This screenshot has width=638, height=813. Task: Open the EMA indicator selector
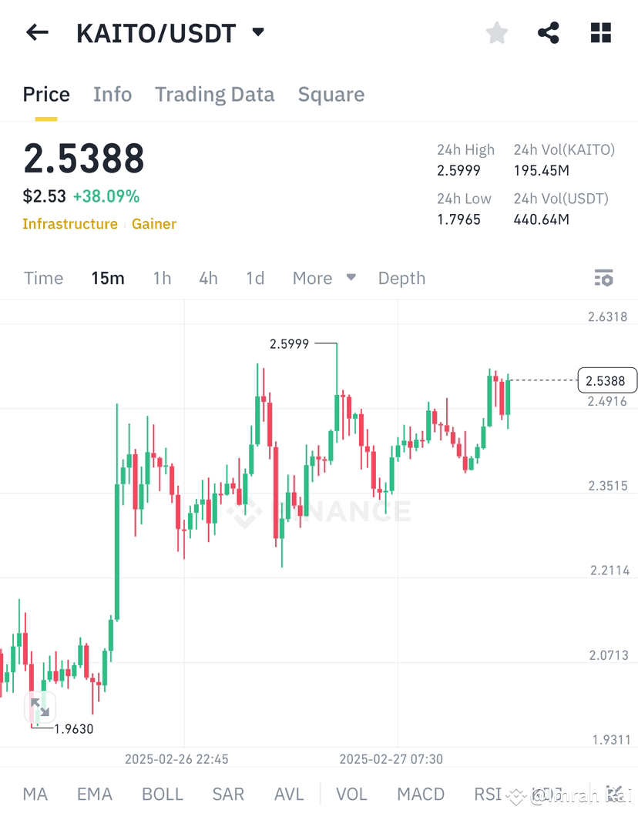(94, 794)
